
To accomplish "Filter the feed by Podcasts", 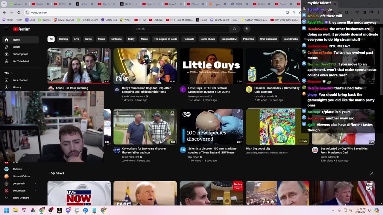I will point(189,39).
